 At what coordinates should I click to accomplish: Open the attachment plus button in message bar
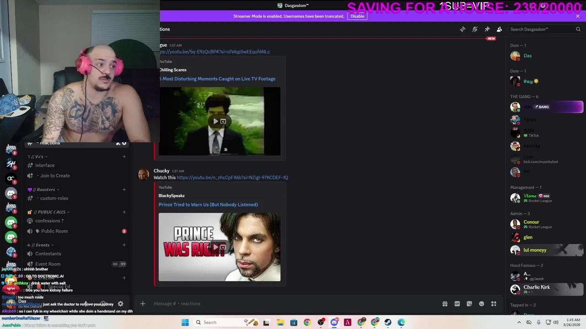tap(143, 303)
